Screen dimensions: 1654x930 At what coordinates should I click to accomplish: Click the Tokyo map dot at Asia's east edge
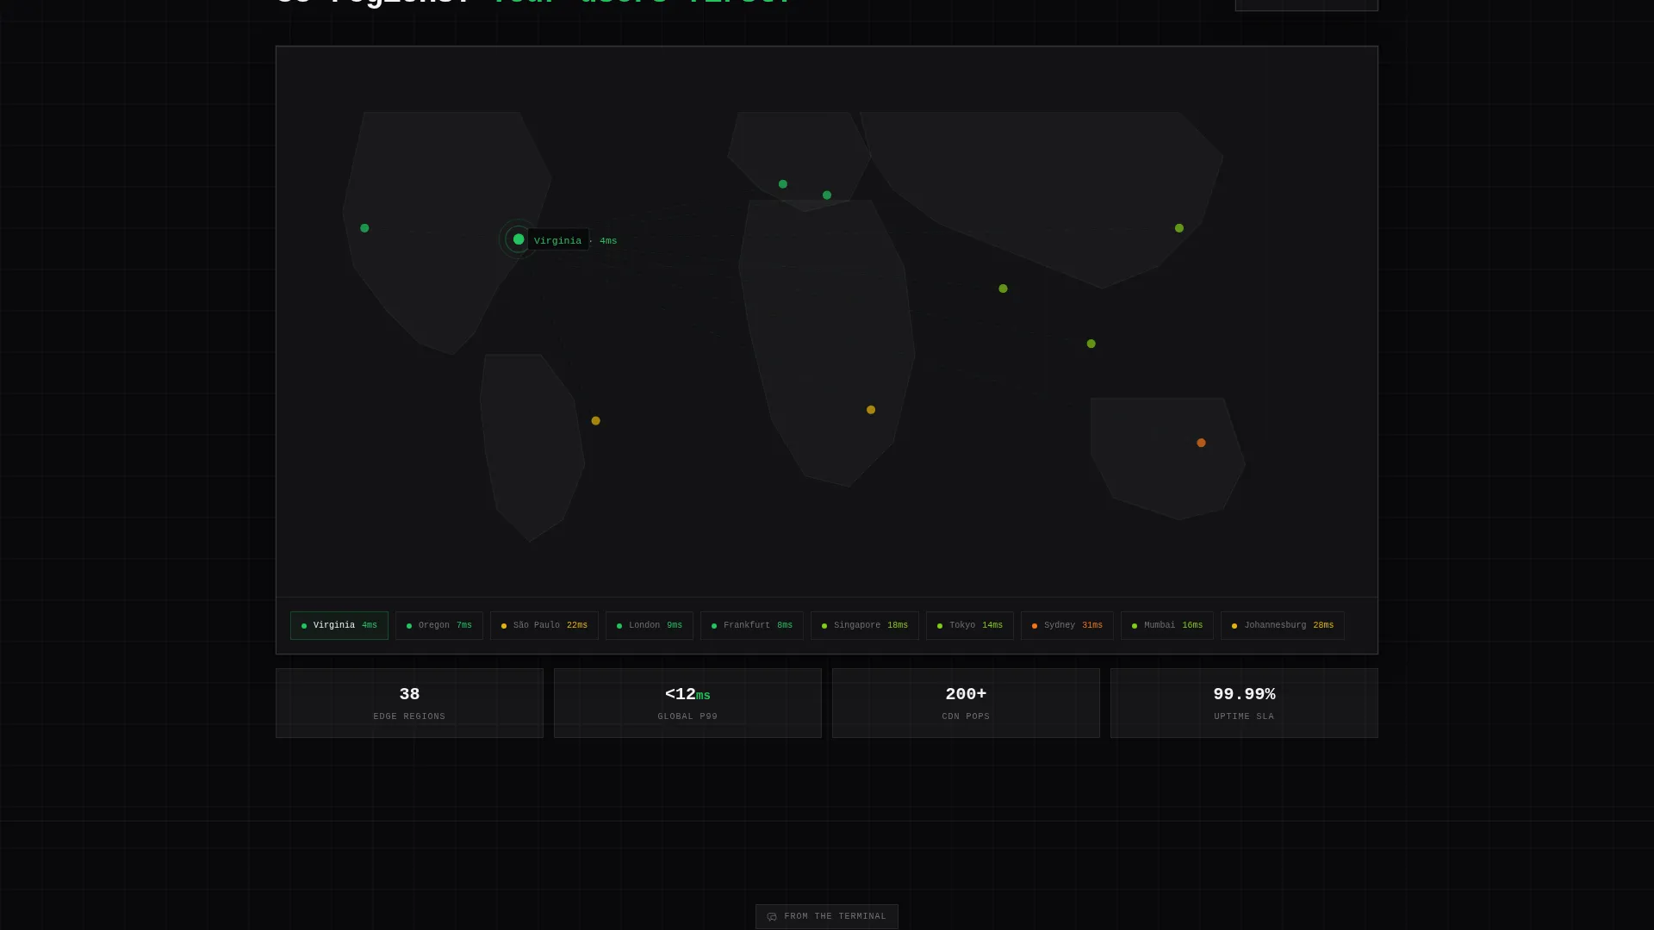[1179, 228]
